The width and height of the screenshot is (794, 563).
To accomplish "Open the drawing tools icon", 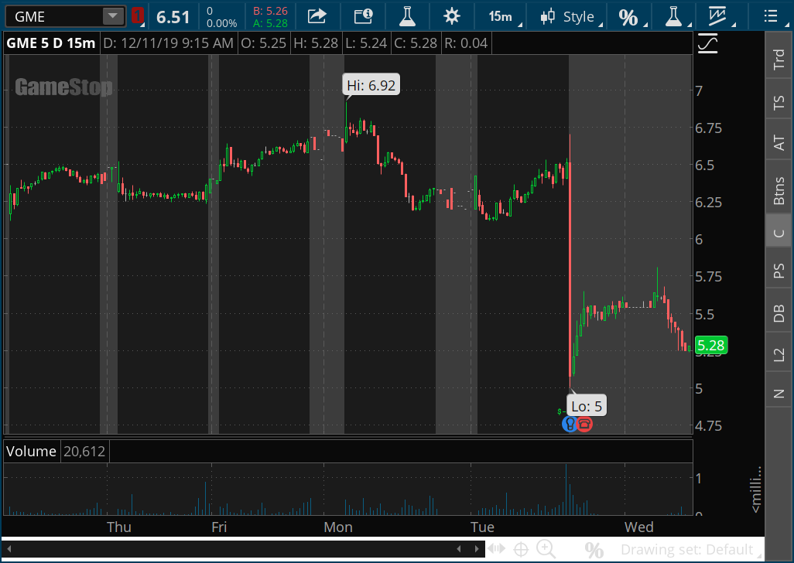I will (719, 16).
